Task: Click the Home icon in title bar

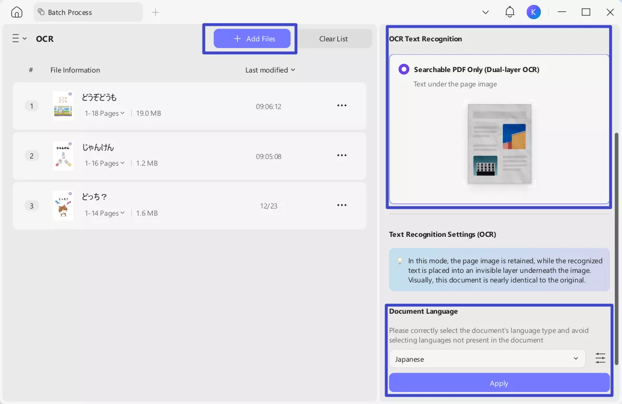Action: 17,12
